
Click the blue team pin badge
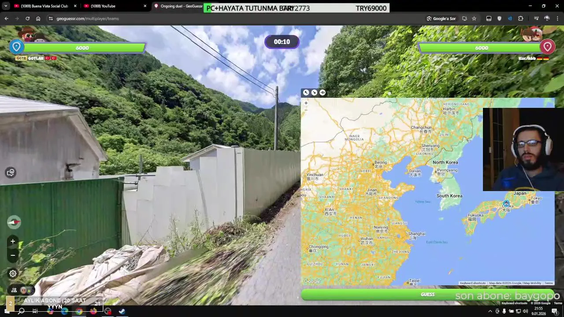pos(16,47)
